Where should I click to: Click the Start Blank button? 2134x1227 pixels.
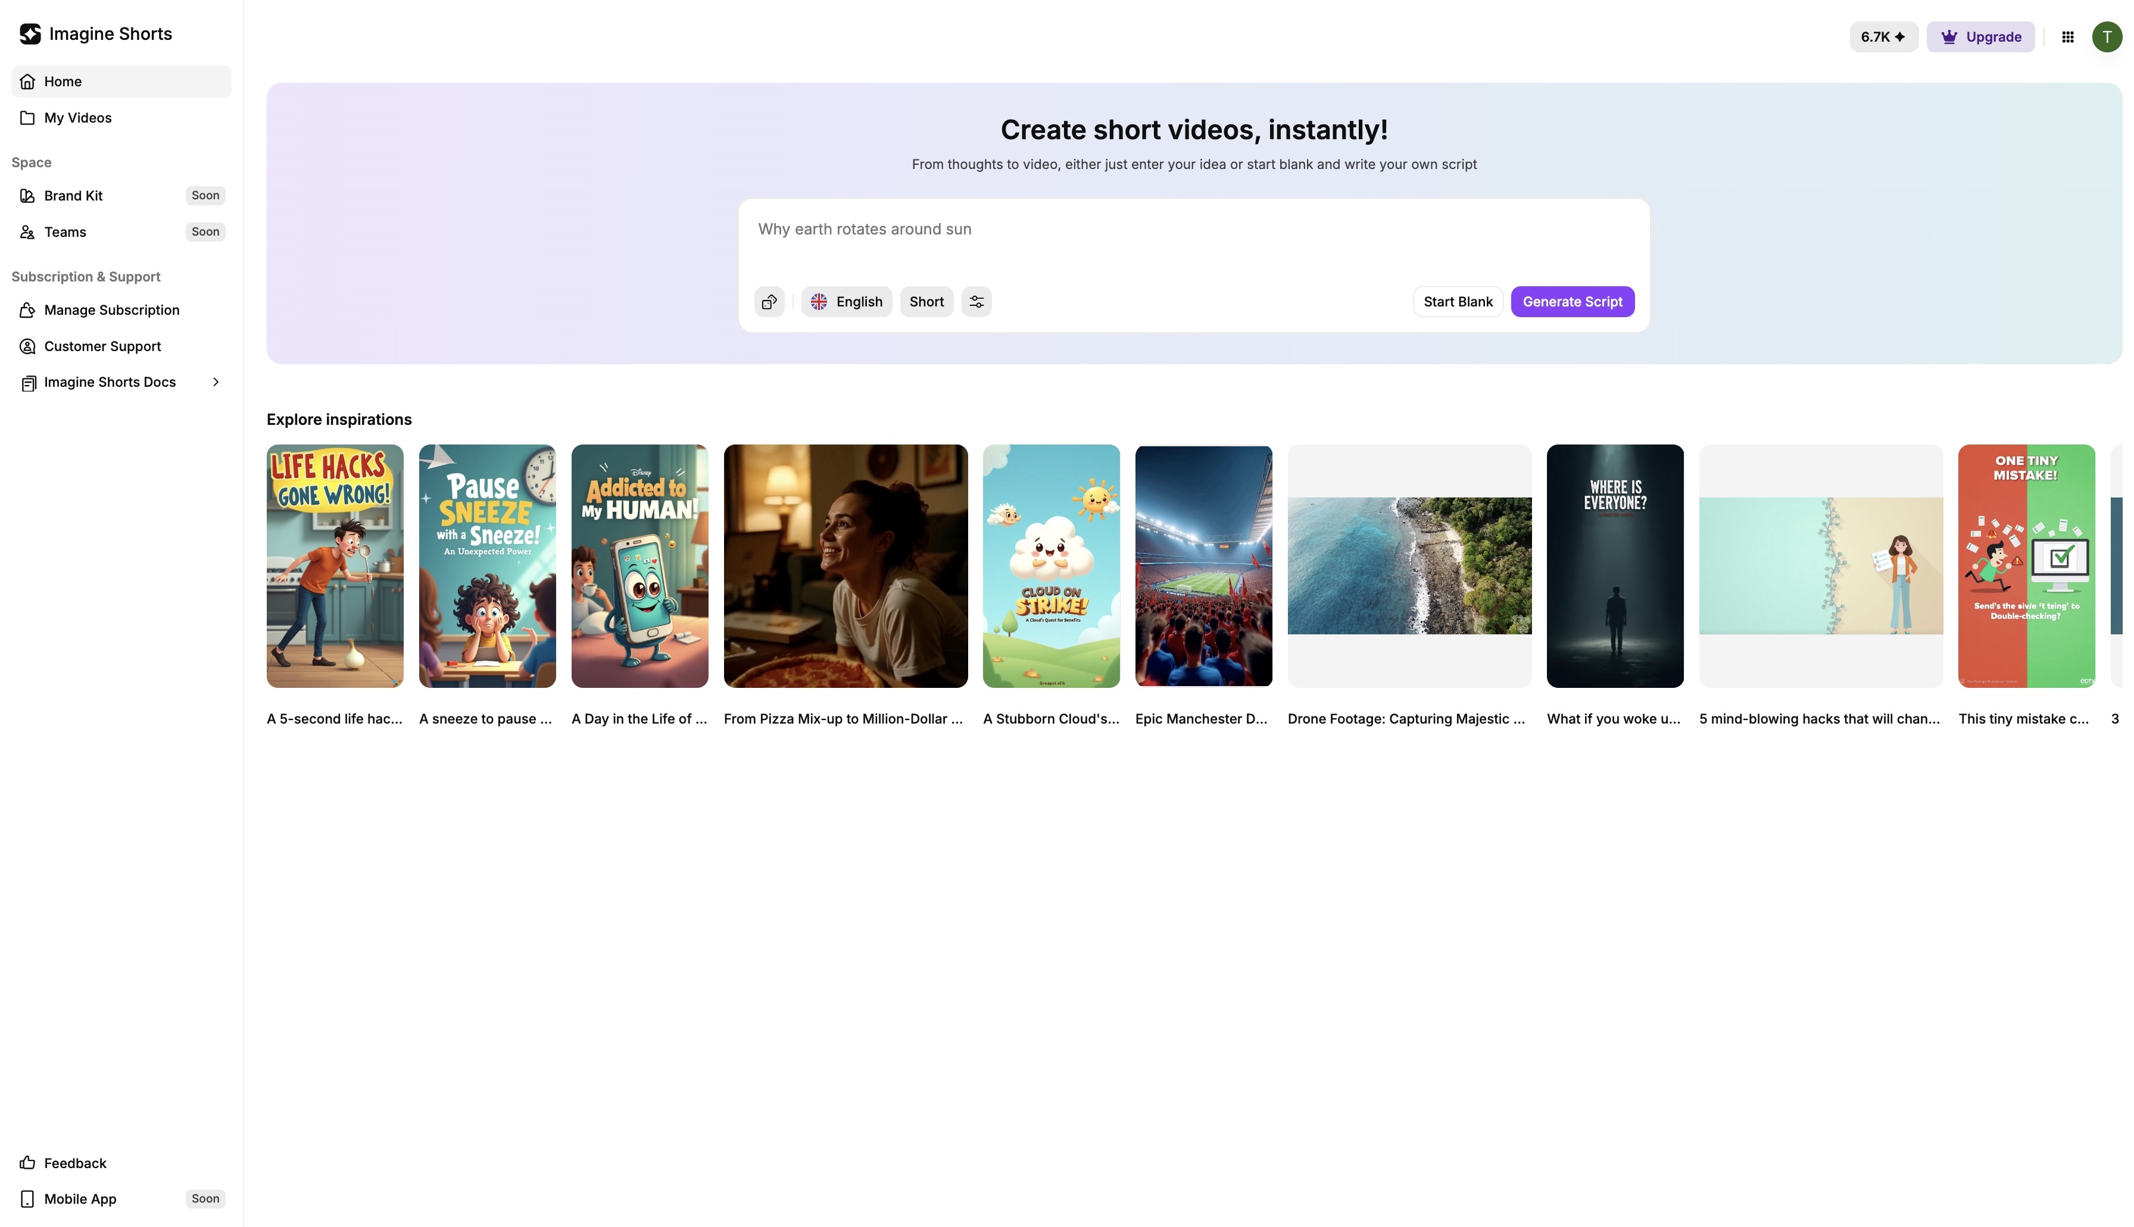(x=1457, y=302)
